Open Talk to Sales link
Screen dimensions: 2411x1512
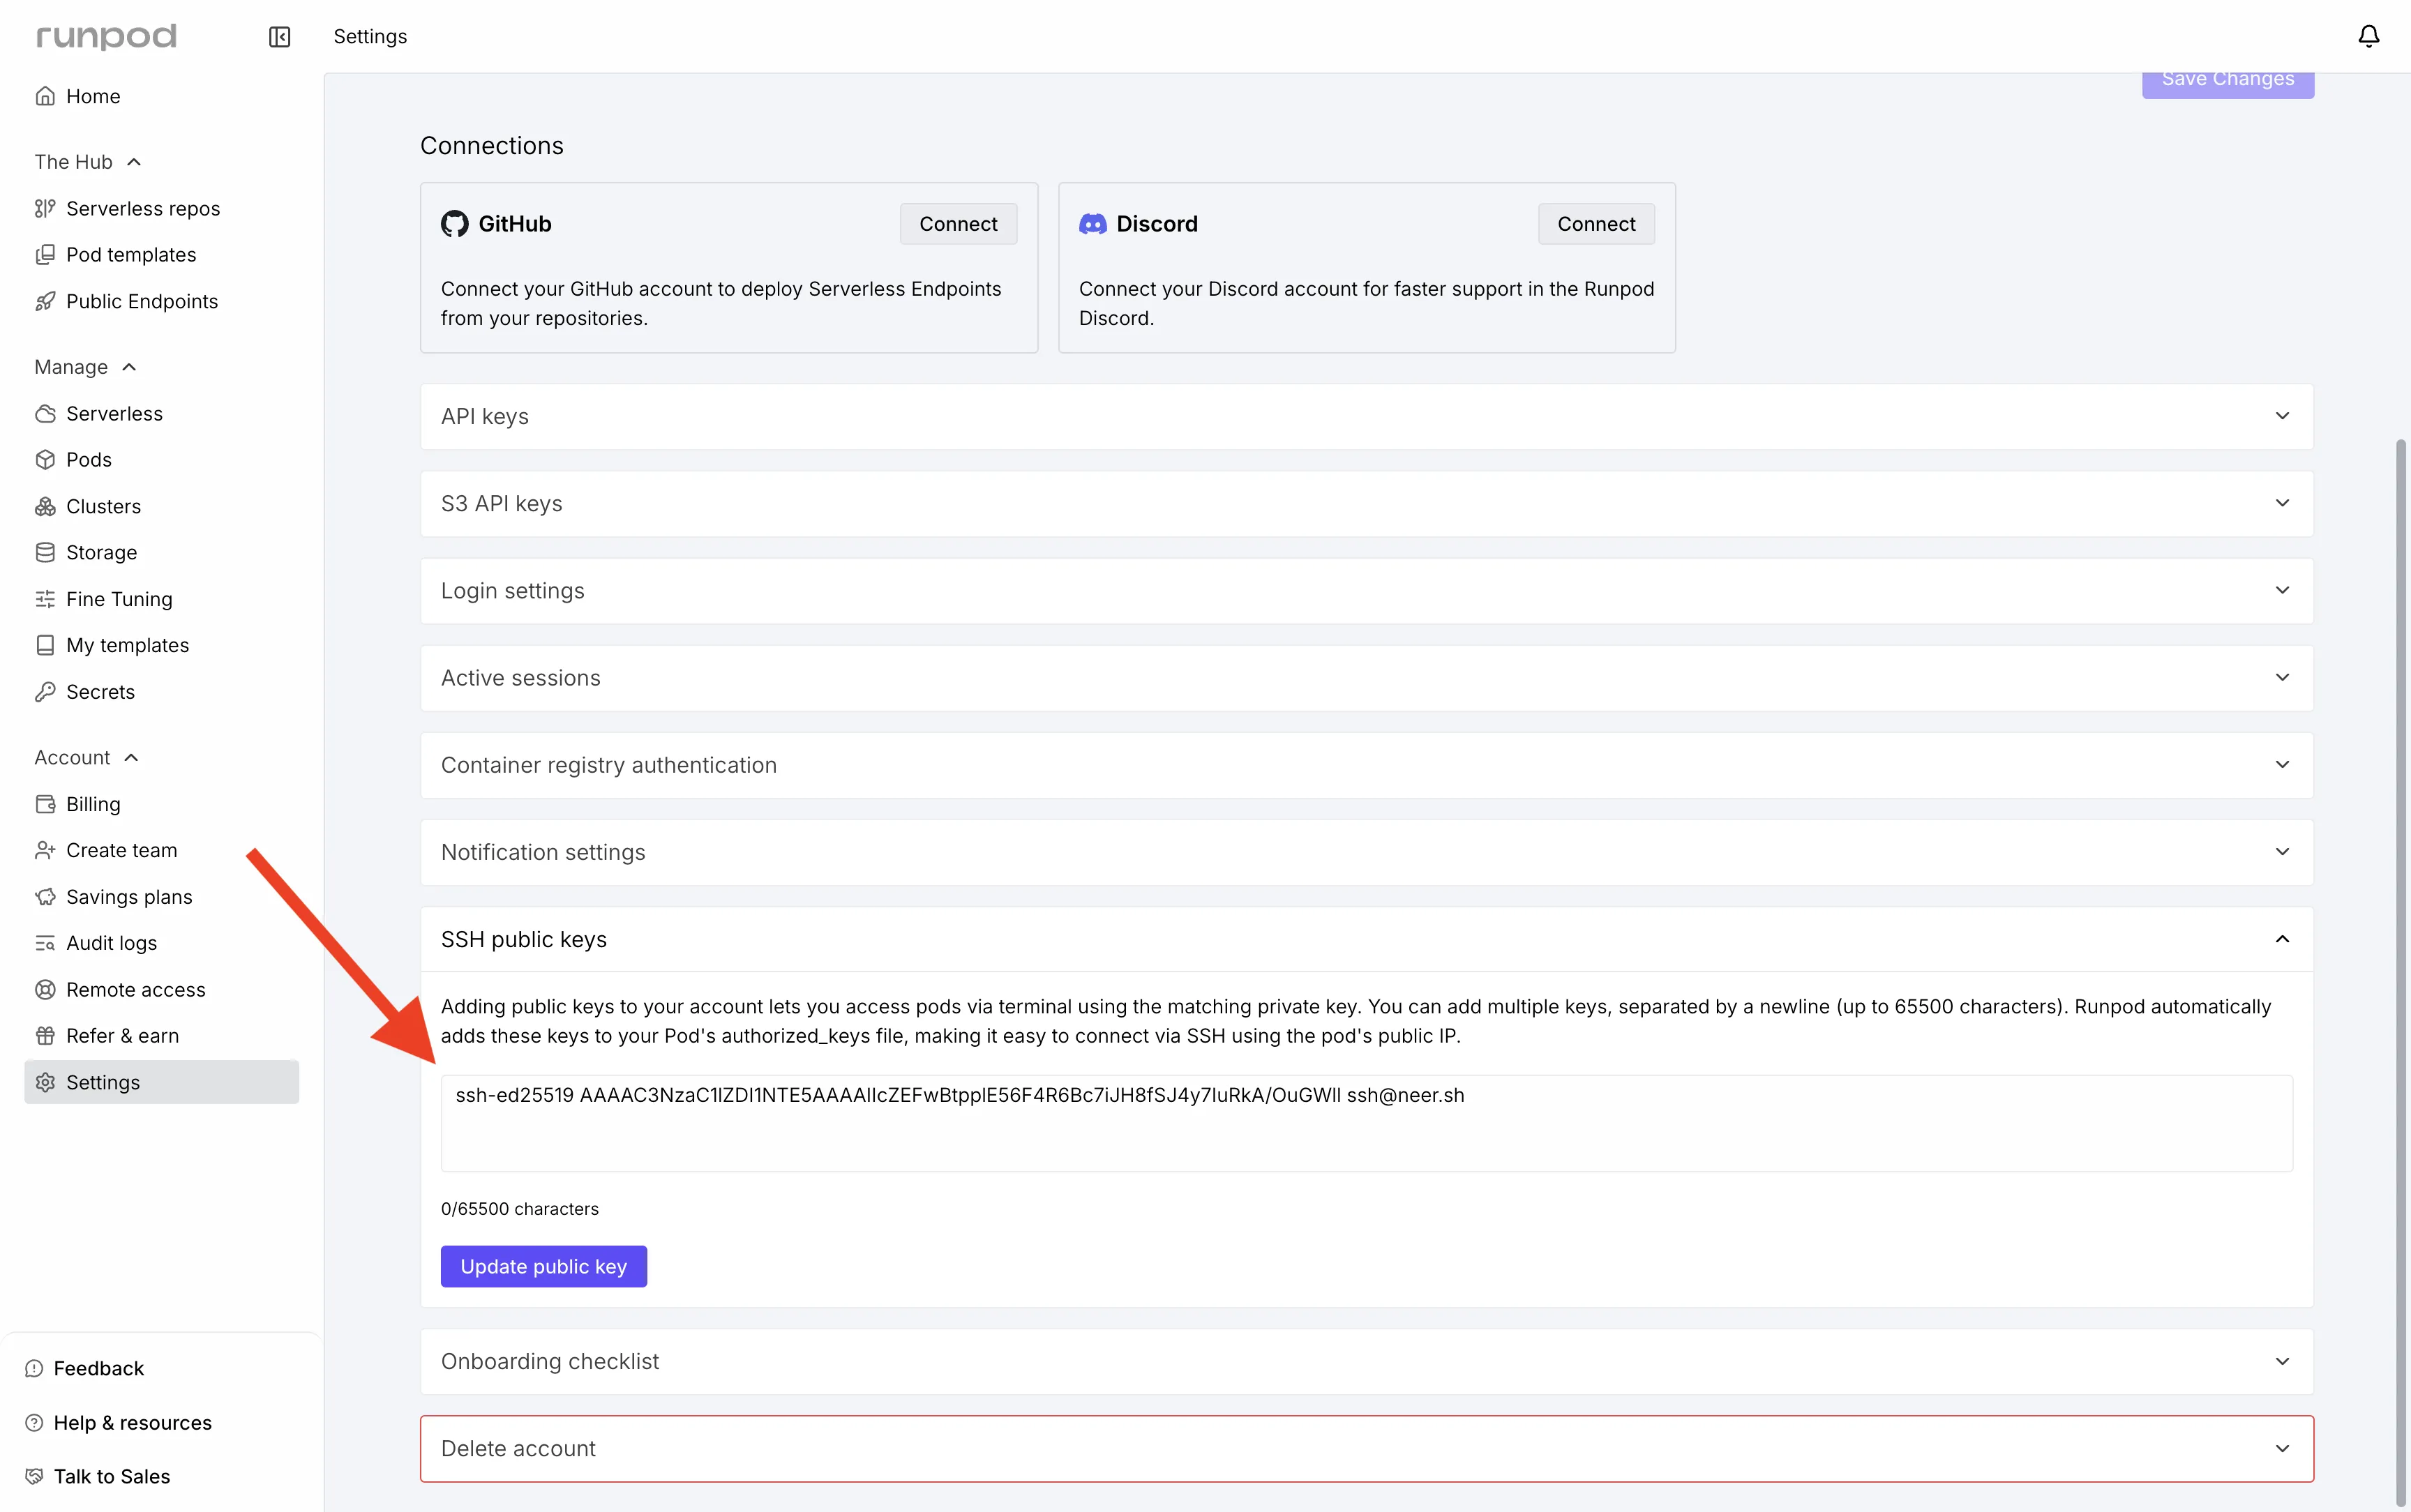pos(112,1476)
